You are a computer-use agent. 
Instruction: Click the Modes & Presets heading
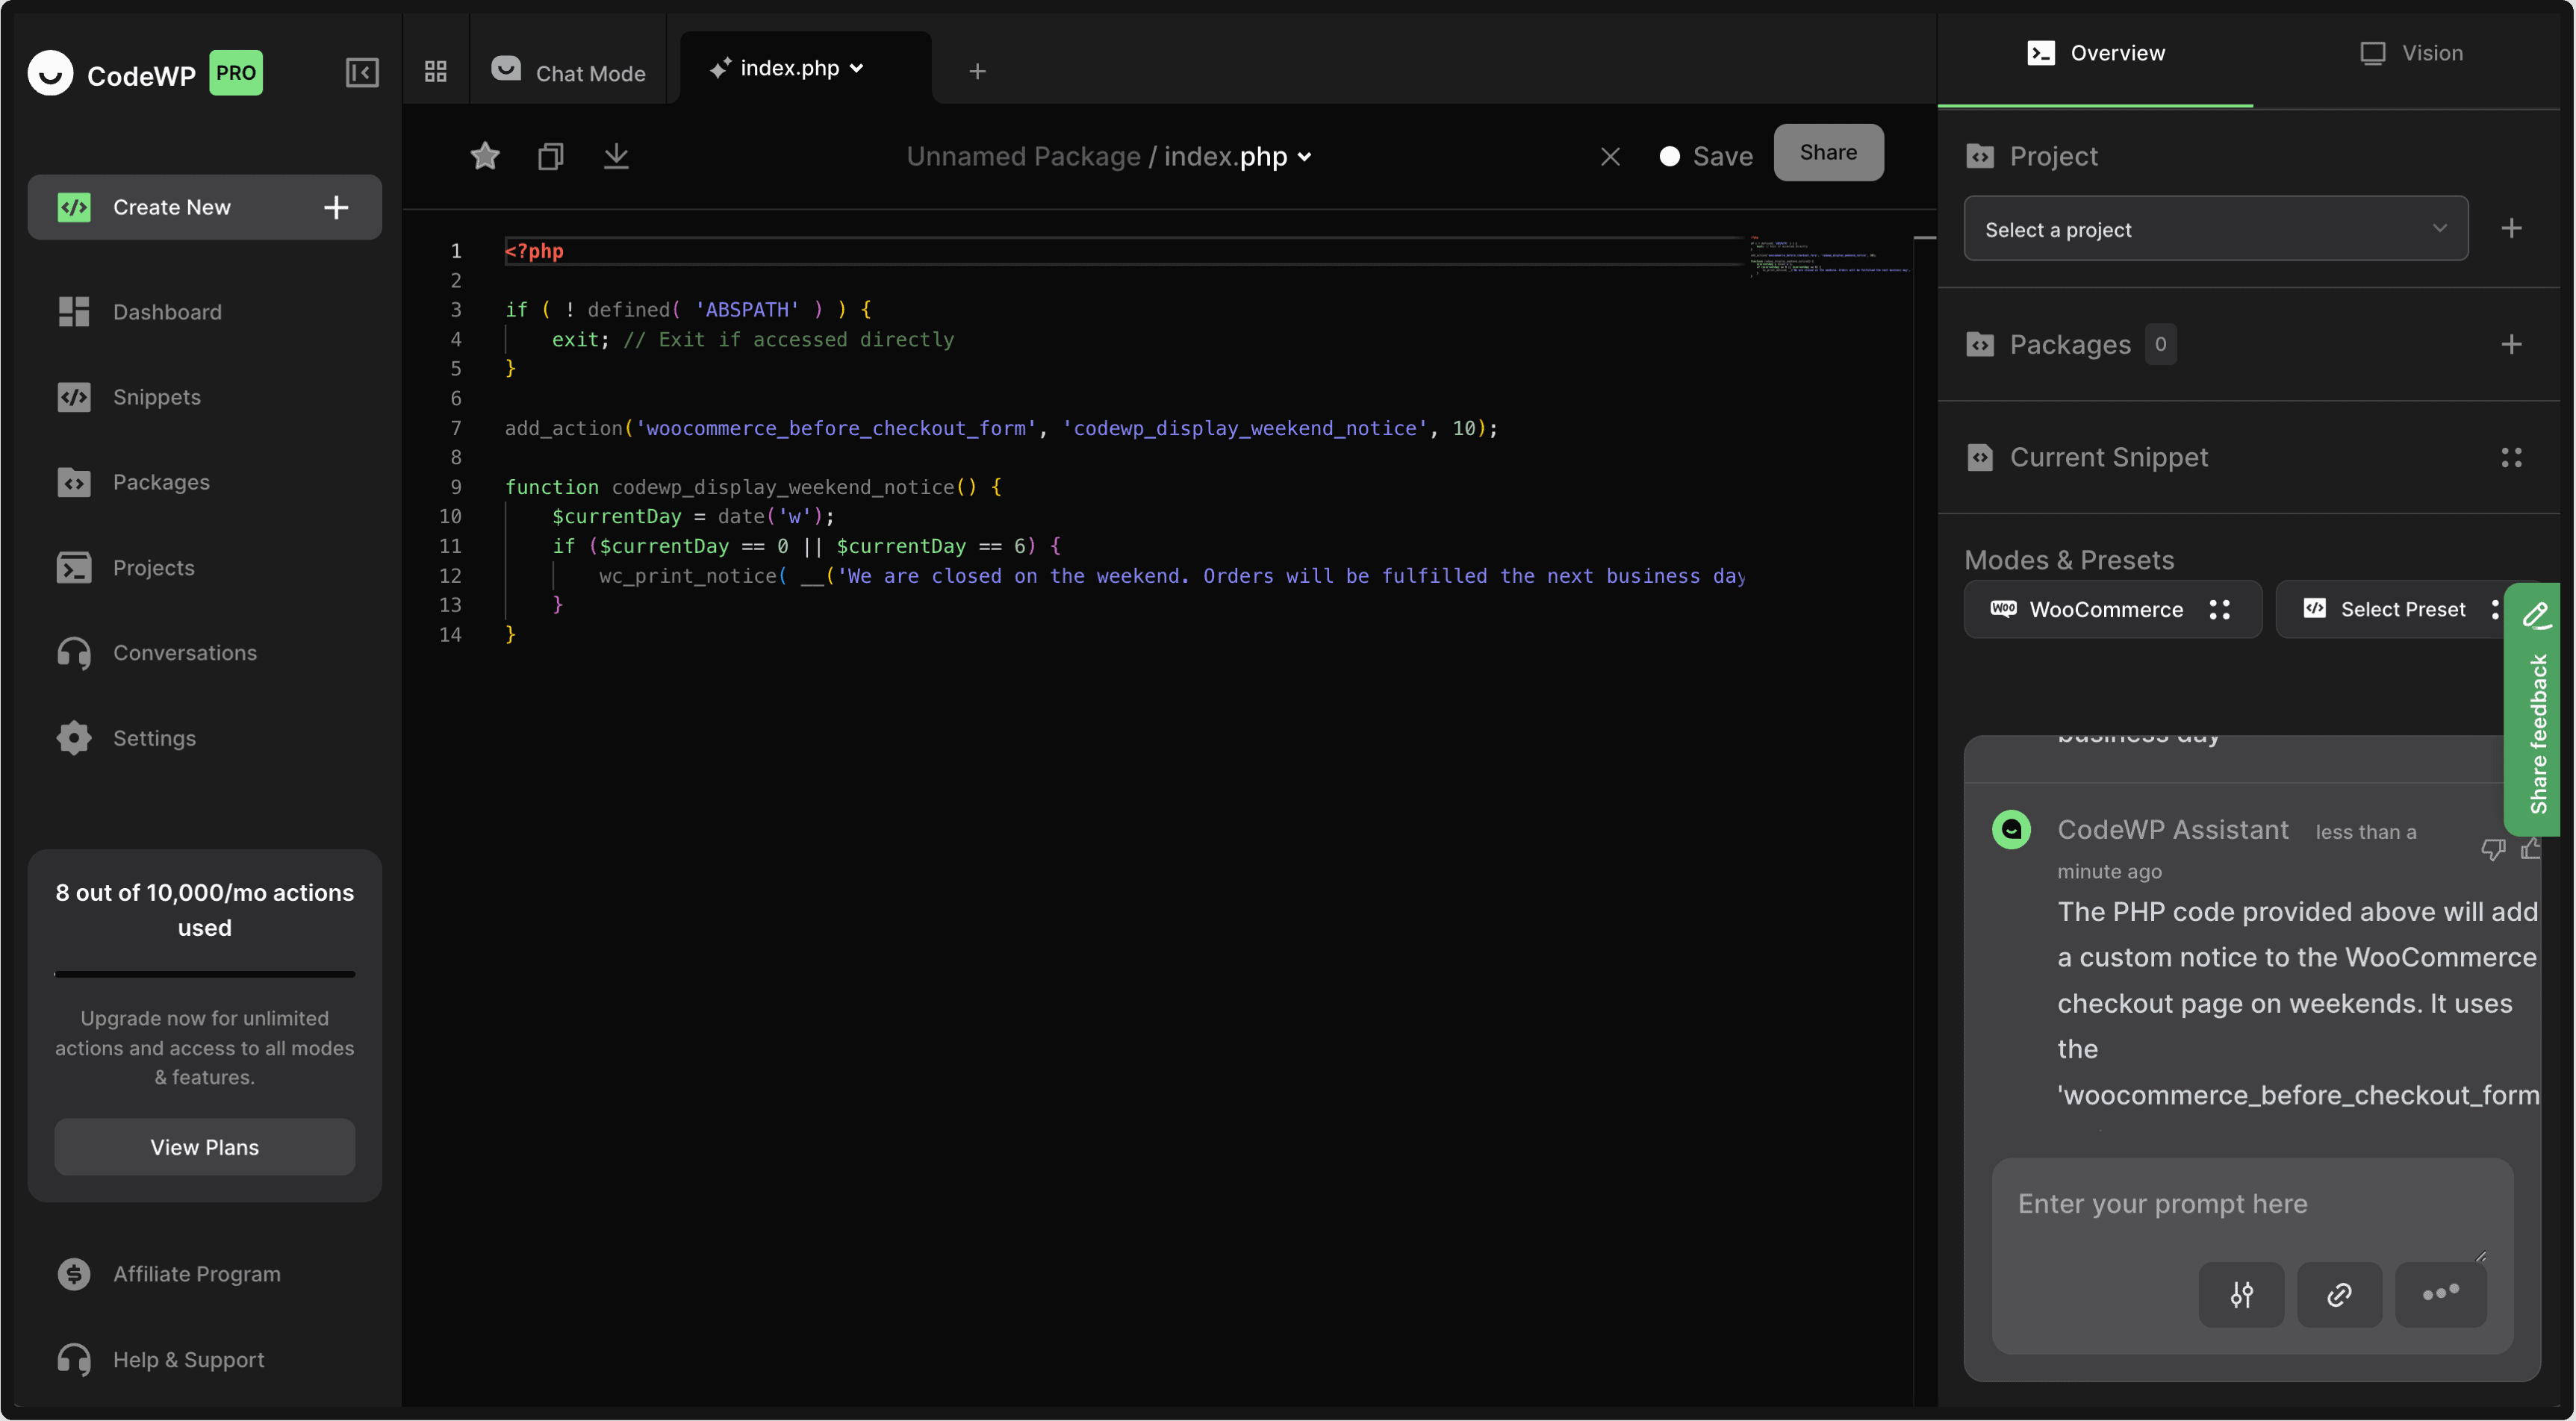pos(2069,560)
